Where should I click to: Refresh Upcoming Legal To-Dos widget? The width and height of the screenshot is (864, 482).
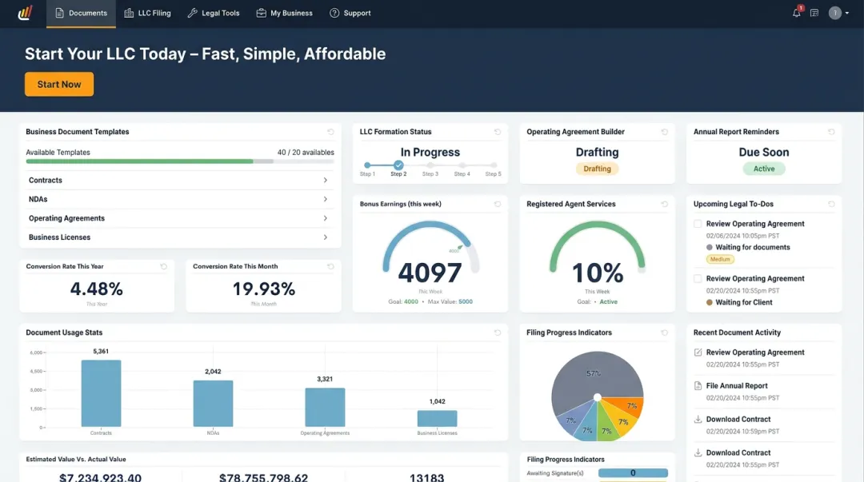(831, 204)
